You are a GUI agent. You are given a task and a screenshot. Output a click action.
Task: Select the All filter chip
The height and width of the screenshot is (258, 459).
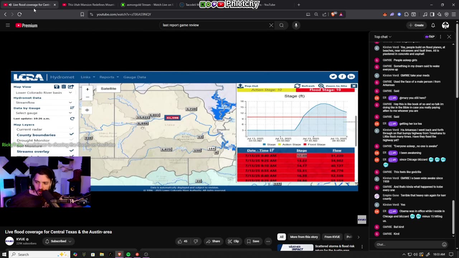tap(281, 237)
